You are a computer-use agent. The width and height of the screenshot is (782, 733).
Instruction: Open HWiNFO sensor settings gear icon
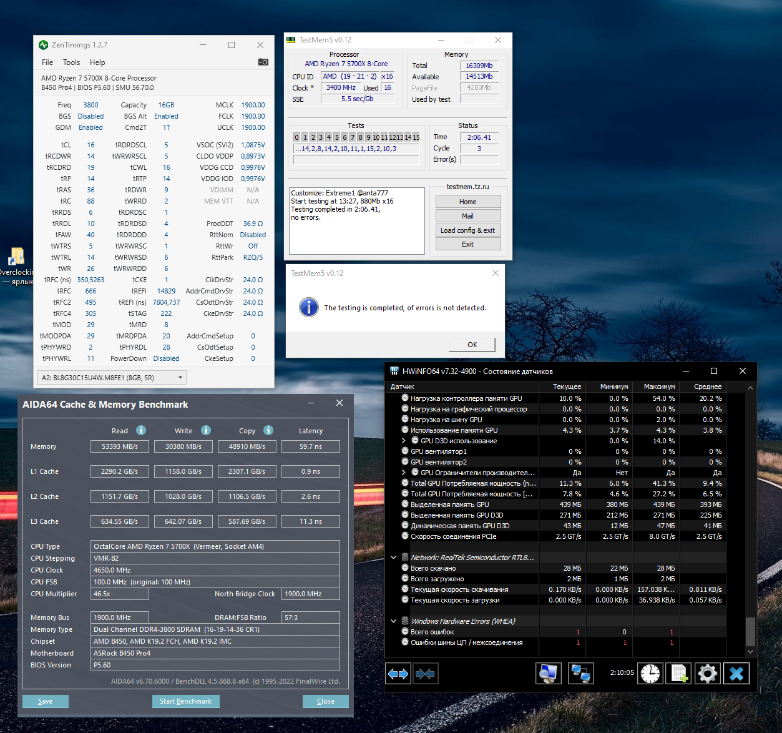pyautogui.click(x=708, y=674)
